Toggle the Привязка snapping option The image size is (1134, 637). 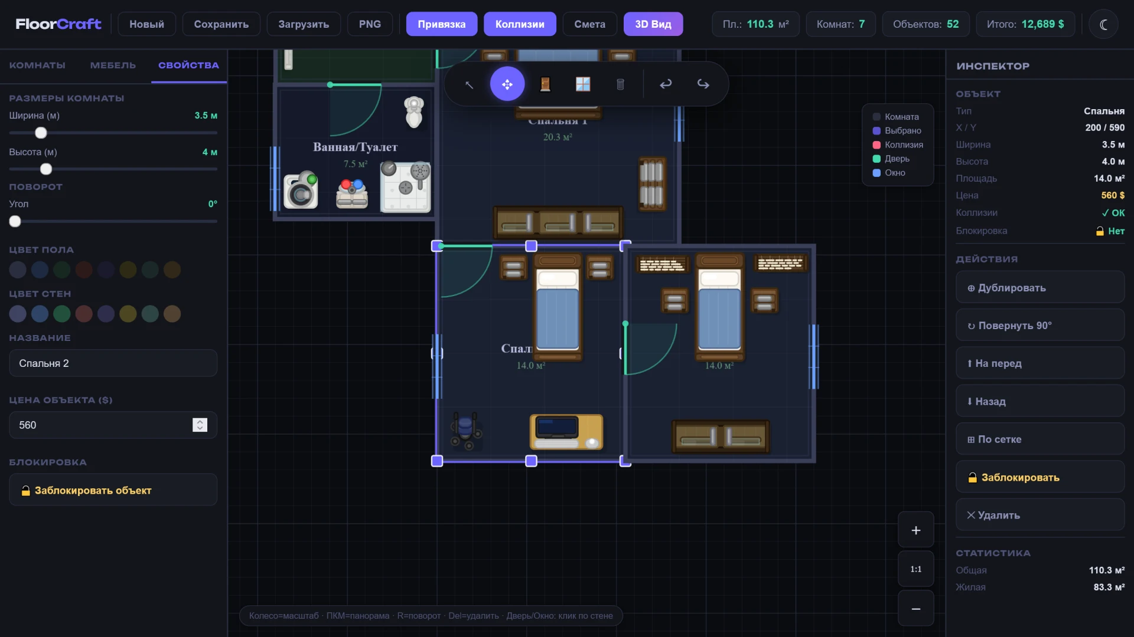tap(441, 24)
